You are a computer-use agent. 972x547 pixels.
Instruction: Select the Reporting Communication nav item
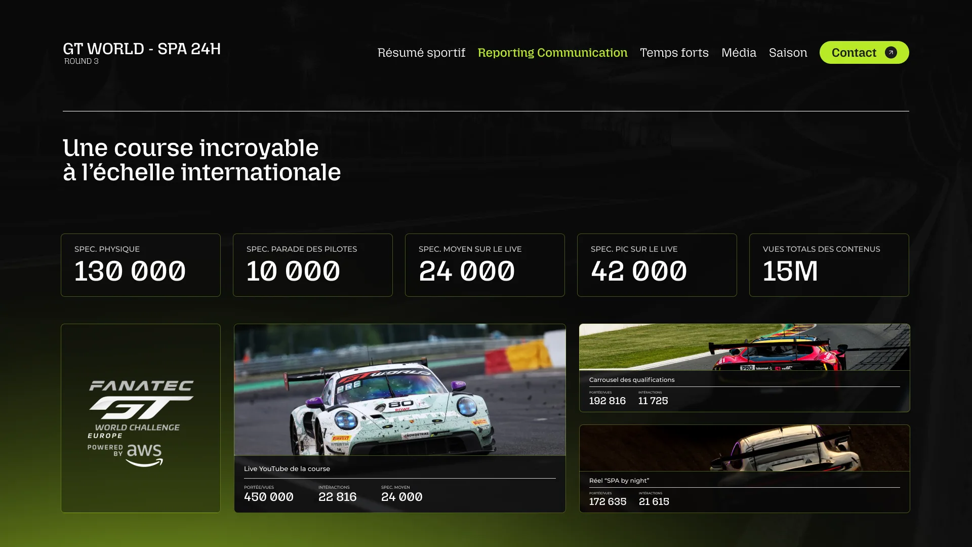552,53
